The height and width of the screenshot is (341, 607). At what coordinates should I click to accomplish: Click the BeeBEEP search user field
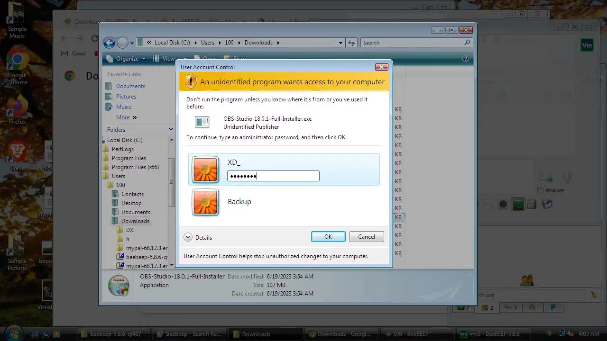[x=531, y=295]
